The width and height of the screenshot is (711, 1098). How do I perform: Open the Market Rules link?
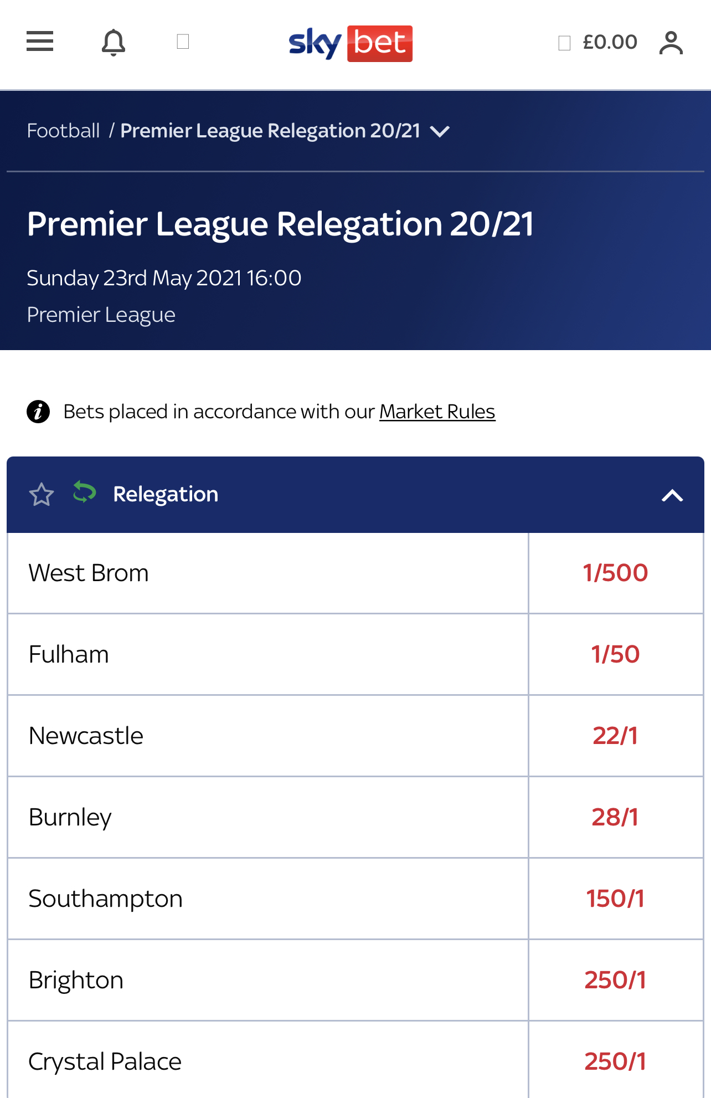(437, 412)
